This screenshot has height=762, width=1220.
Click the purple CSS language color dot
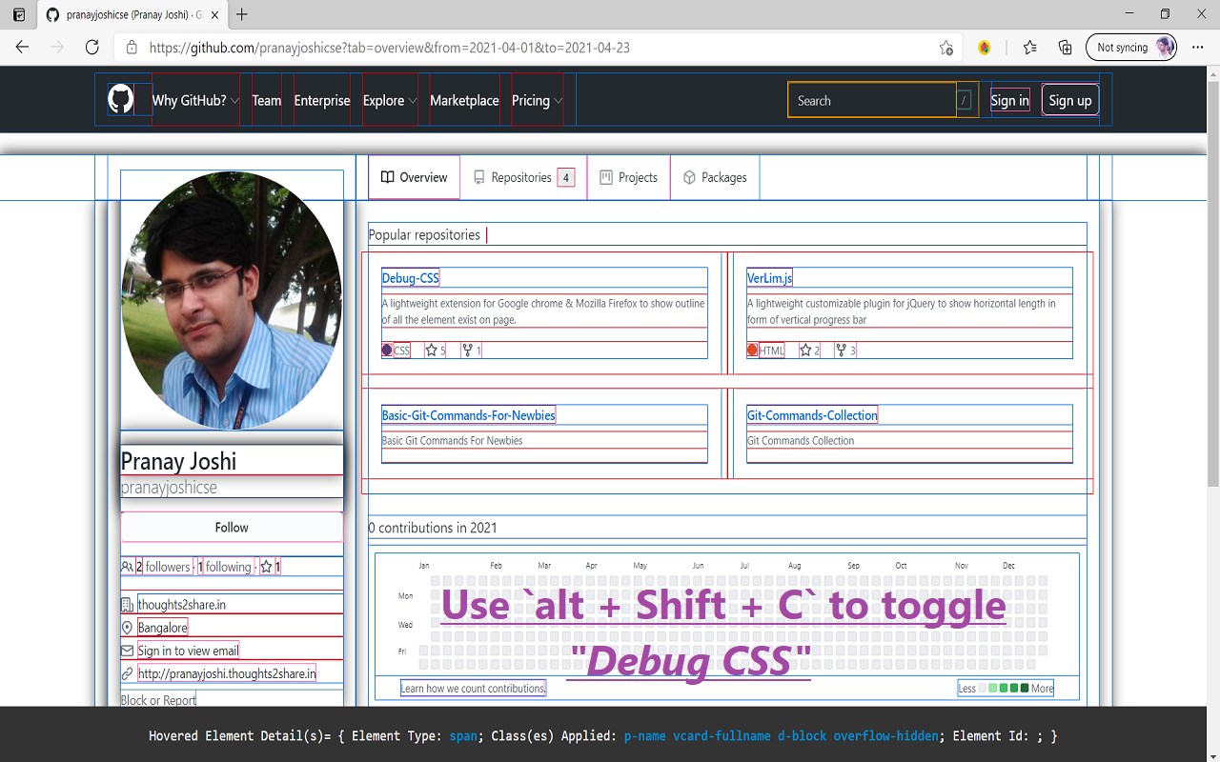point(387,350)
